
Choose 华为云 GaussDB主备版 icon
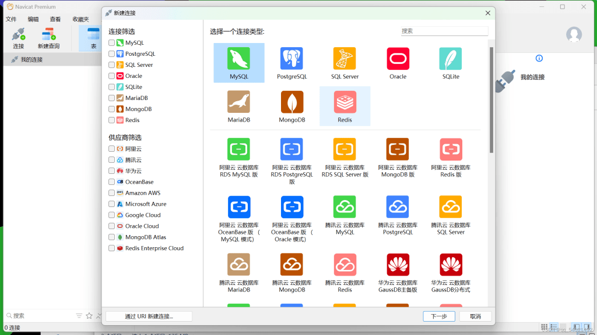pos(398,265)
